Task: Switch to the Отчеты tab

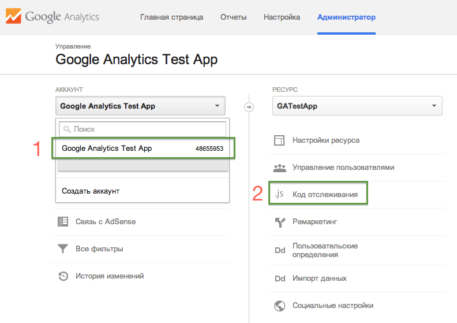Action: pyautogui.click(x=234, y=17)
